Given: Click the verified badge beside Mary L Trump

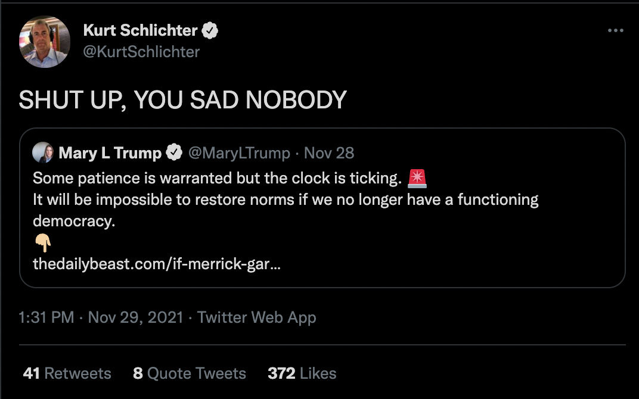Looking at the screenshot, I should (x=174, y=153).
